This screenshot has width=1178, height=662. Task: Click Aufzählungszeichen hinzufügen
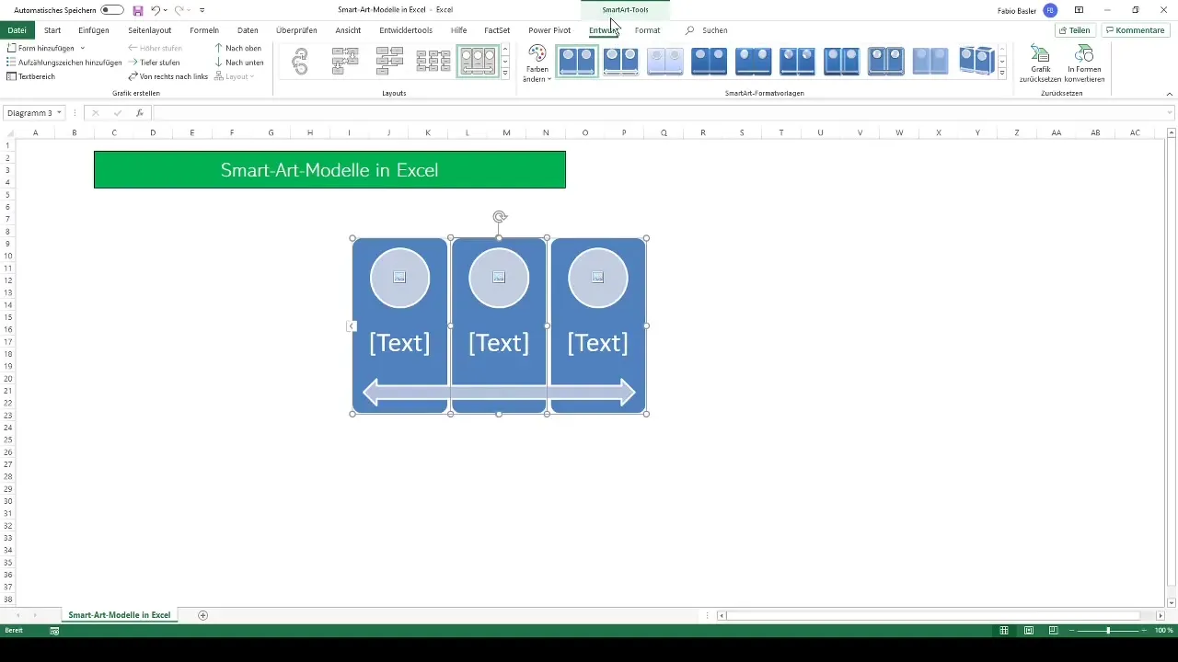(64, 62)
